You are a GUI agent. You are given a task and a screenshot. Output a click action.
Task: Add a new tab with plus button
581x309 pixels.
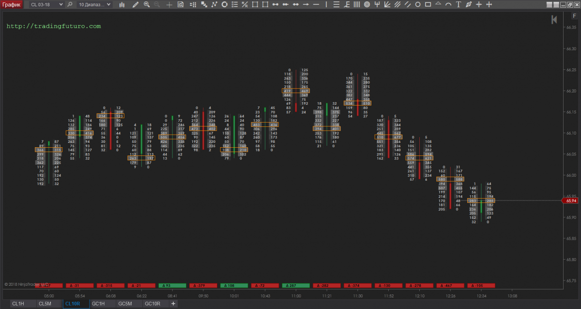[x=173, y=304]
